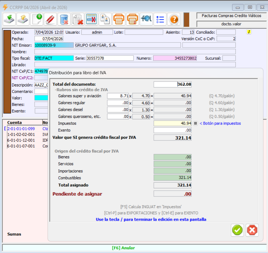This screenshot has width=268, height=253.
Task: Confirm with the green checkmark button
Action: coord(237,230)
